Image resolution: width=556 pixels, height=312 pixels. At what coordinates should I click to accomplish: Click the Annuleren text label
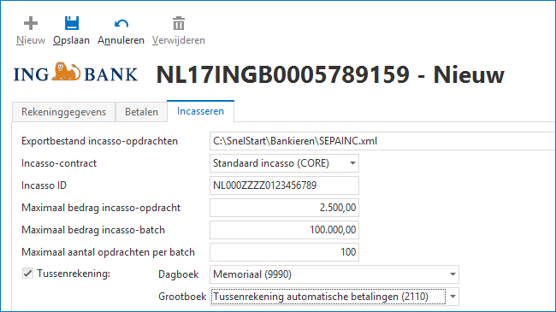click(121, 40)
